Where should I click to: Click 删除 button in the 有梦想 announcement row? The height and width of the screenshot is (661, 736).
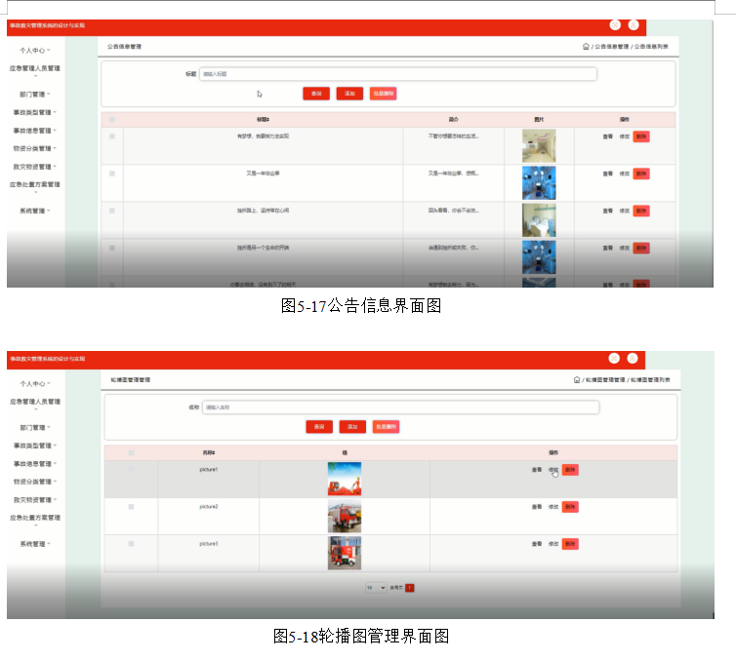tap(641, 136)
